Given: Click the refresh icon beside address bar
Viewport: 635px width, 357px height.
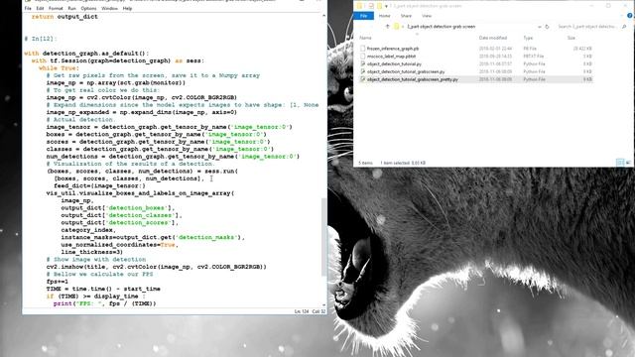Looking at the screenshot, I should [547, 27].
